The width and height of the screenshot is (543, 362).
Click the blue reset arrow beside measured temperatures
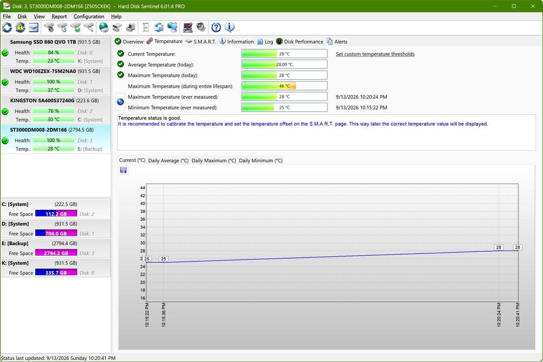pos(120,102)
